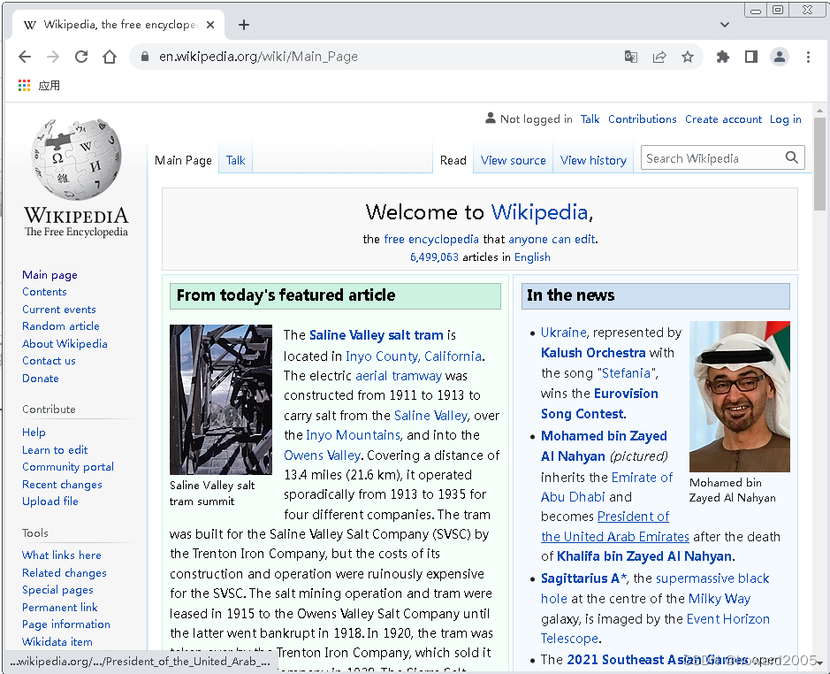The image size is (830, 674).
Task: Open the Sagittarius A* link
Action: click(x=583, y=578)
